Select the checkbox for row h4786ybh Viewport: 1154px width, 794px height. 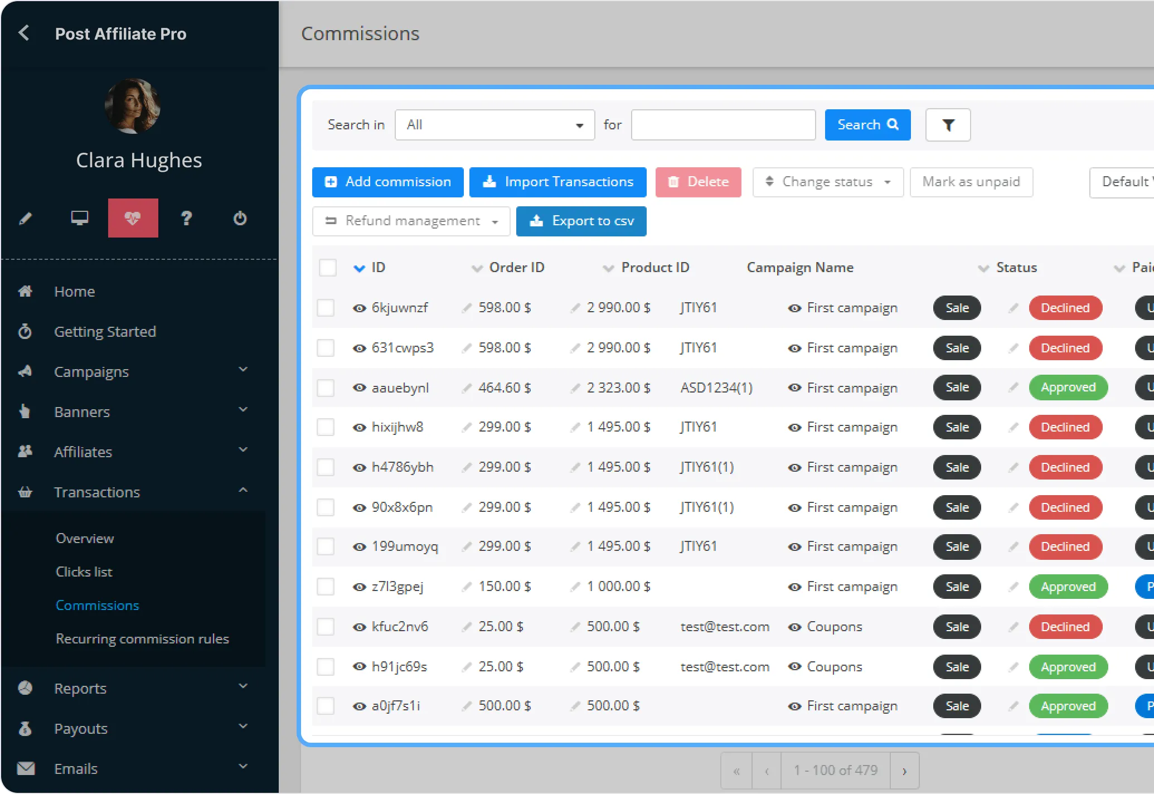pos(326,467)
